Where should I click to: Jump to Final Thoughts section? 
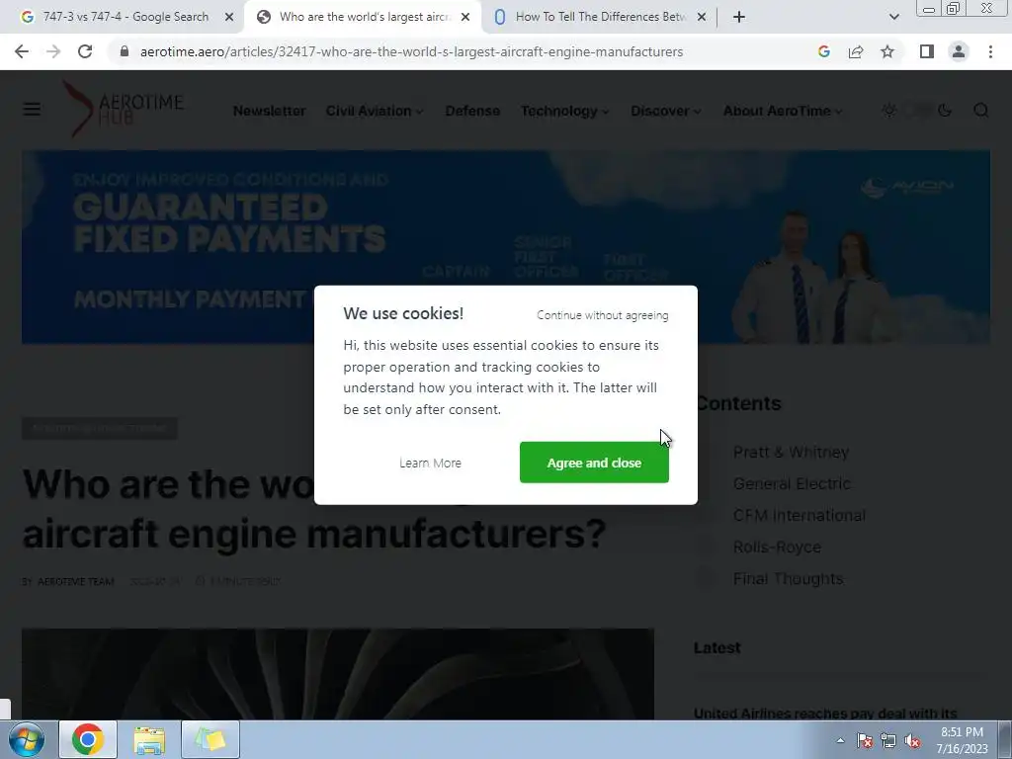pyautogui.click(x=788, y=578)
